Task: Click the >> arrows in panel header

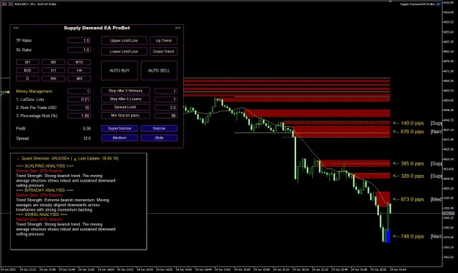Action: [x=177, y=28]
